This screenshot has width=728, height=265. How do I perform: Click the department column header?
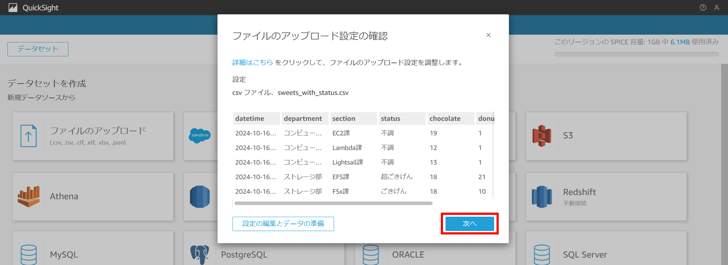(x=305, y=119)
